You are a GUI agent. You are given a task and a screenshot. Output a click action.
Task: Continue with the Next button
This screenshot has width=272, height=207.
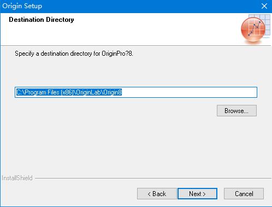point(197,193)
